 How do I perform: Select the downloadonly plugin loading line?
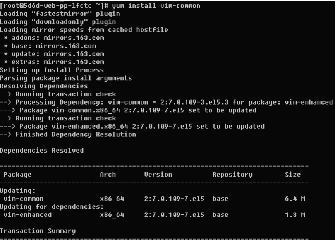click(58, 22)
